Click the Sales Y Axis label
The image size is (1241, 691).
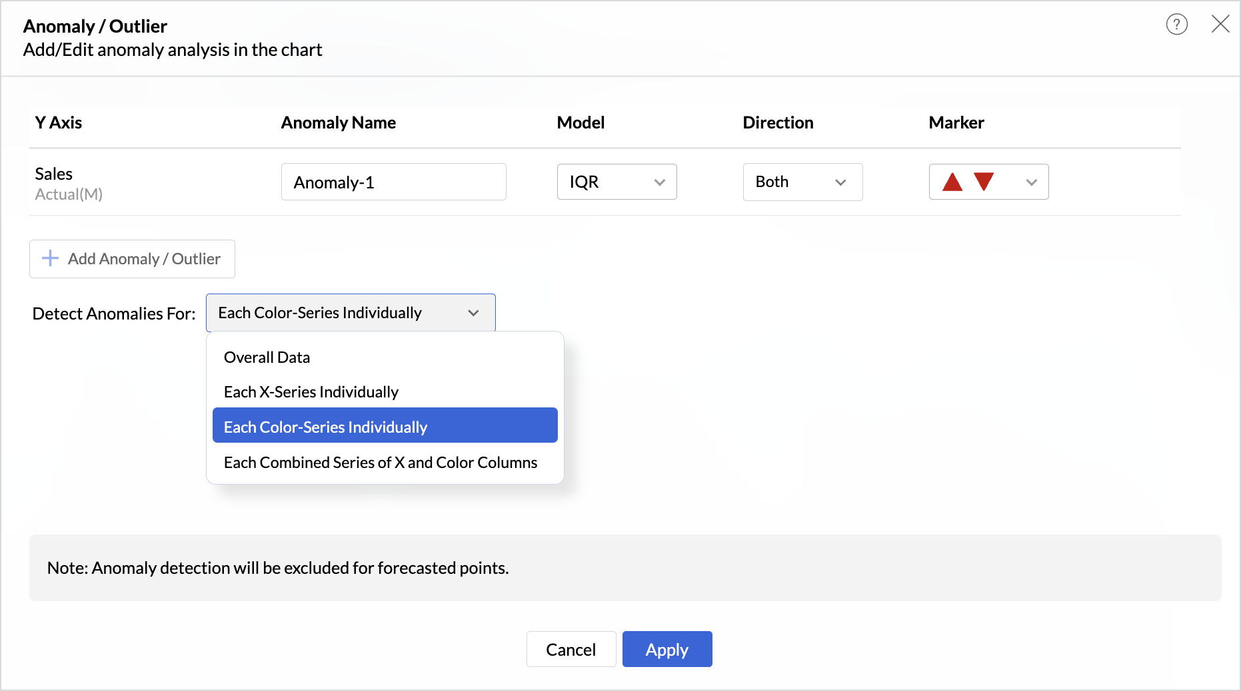tap(53, 174)
